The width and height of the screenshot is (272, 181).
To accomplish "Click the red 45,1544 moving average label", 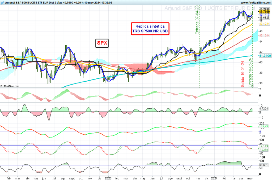I will (x=264, y=36).
